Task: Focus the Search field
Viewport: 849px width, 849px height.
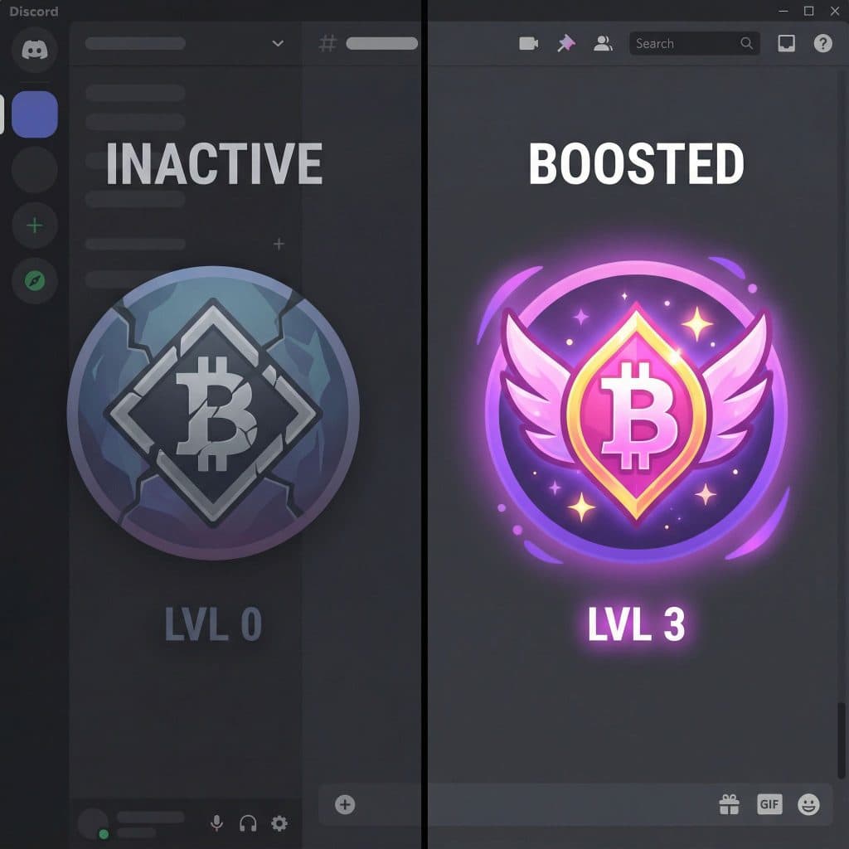Action: click(695, 43)
